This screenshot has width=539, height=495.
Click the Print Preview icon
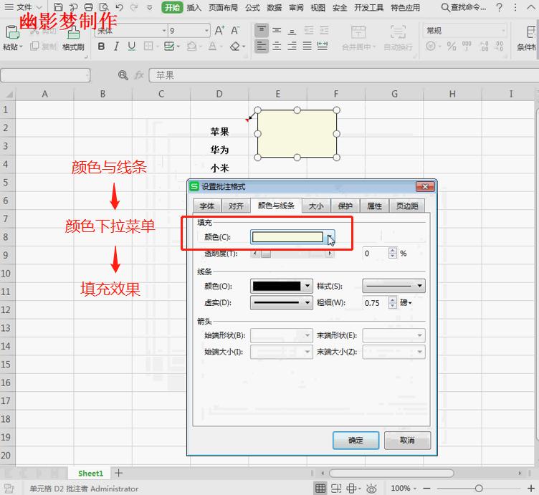tap(104, 7)
